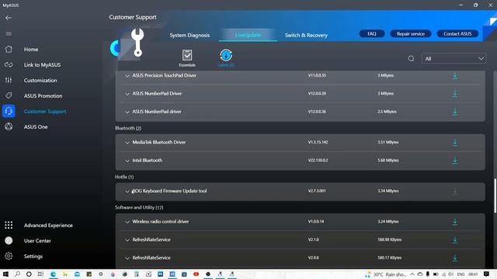Image resolution: width=497 pixels, height=279 pixels.
Task: Click the taskbar clock
Action: click(x=473, y=274)
